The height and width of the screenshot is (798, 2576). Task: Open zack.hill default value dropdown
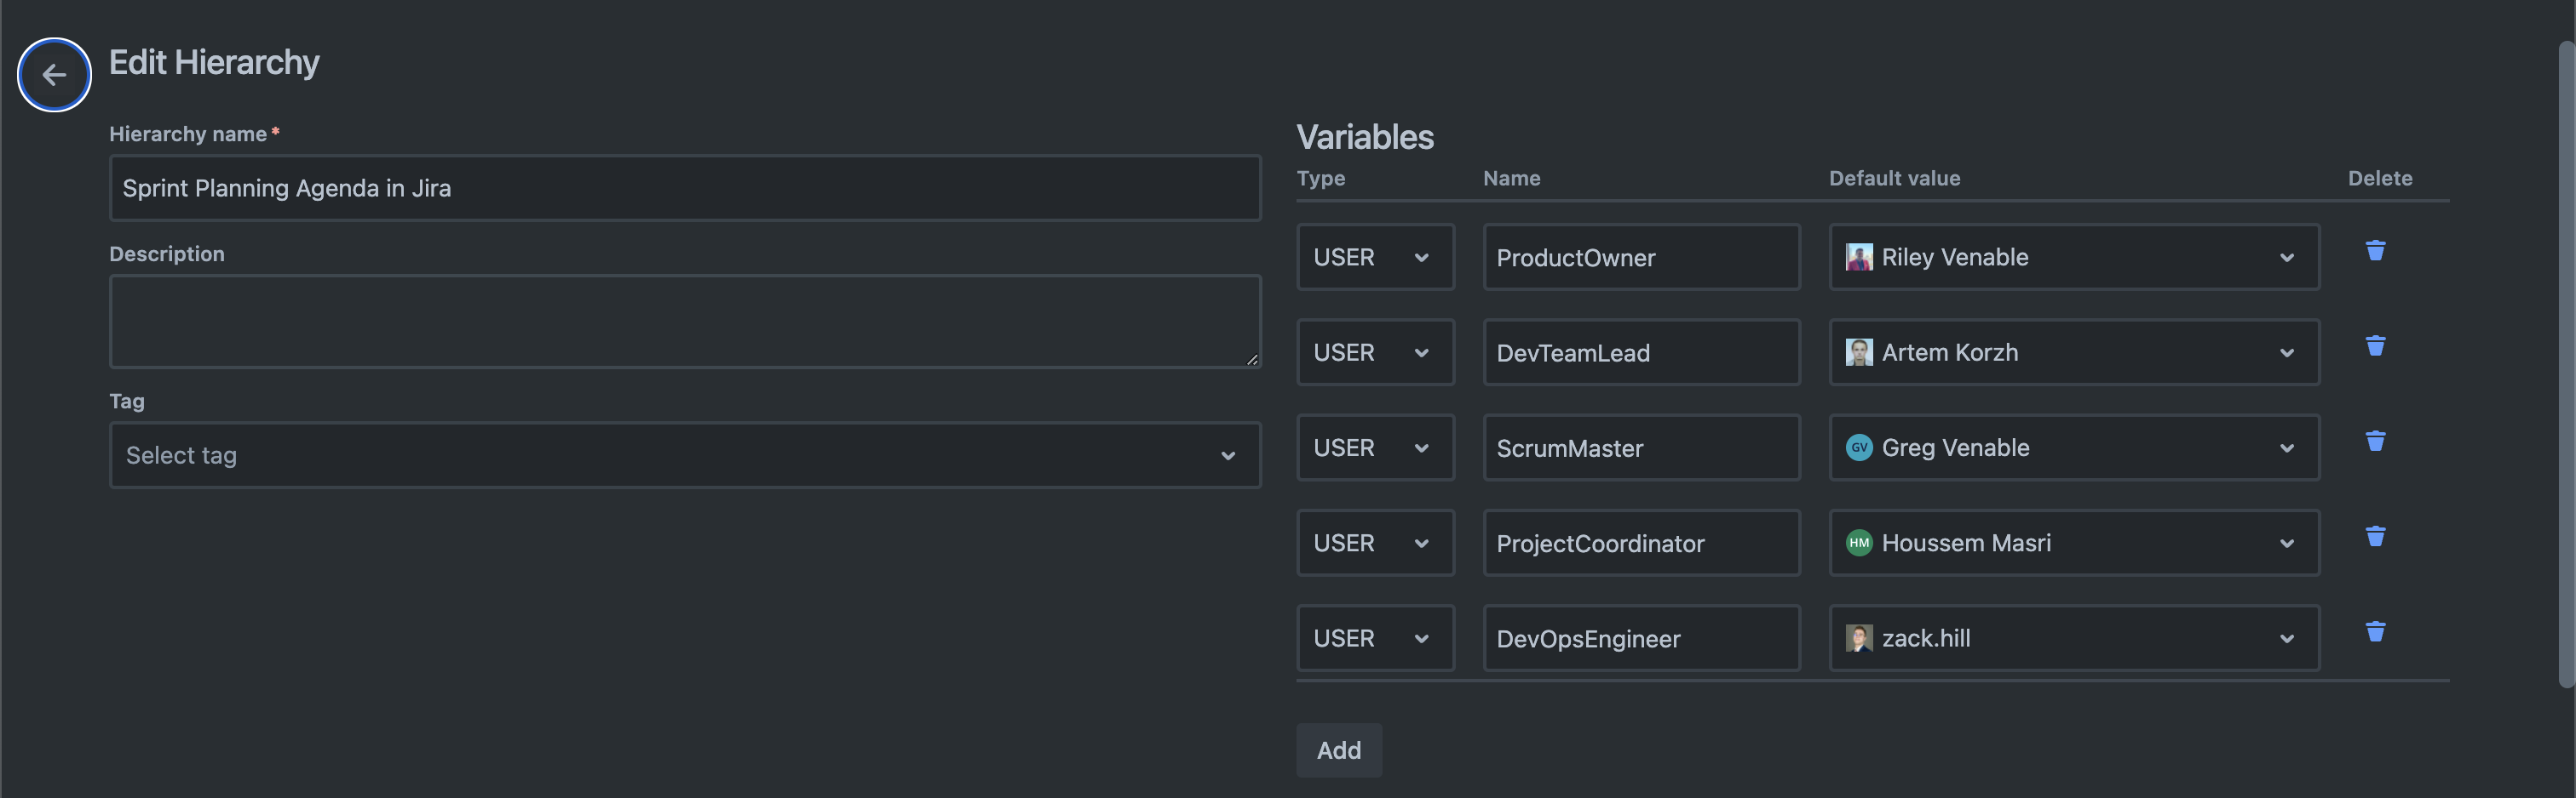(x=2285, y=639)
